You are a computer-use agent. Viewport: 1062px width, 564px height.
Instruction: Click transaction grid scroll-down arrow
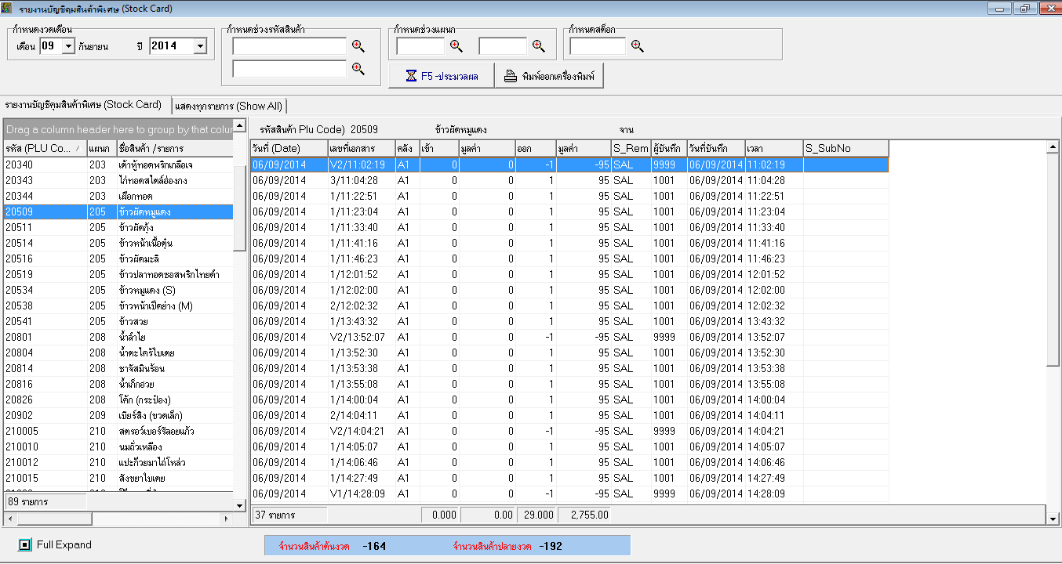1053,518
